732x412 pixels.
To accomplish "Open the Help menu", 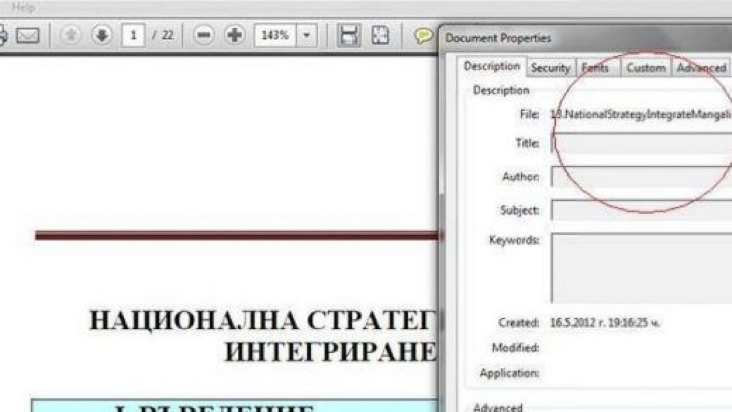I will coord(23,8).
